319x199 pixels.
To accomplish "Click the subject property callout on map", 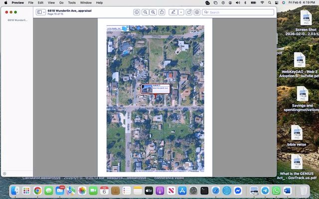I will point(156,89).
